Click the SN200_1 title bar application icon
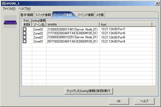 click(x=4, y=3)
